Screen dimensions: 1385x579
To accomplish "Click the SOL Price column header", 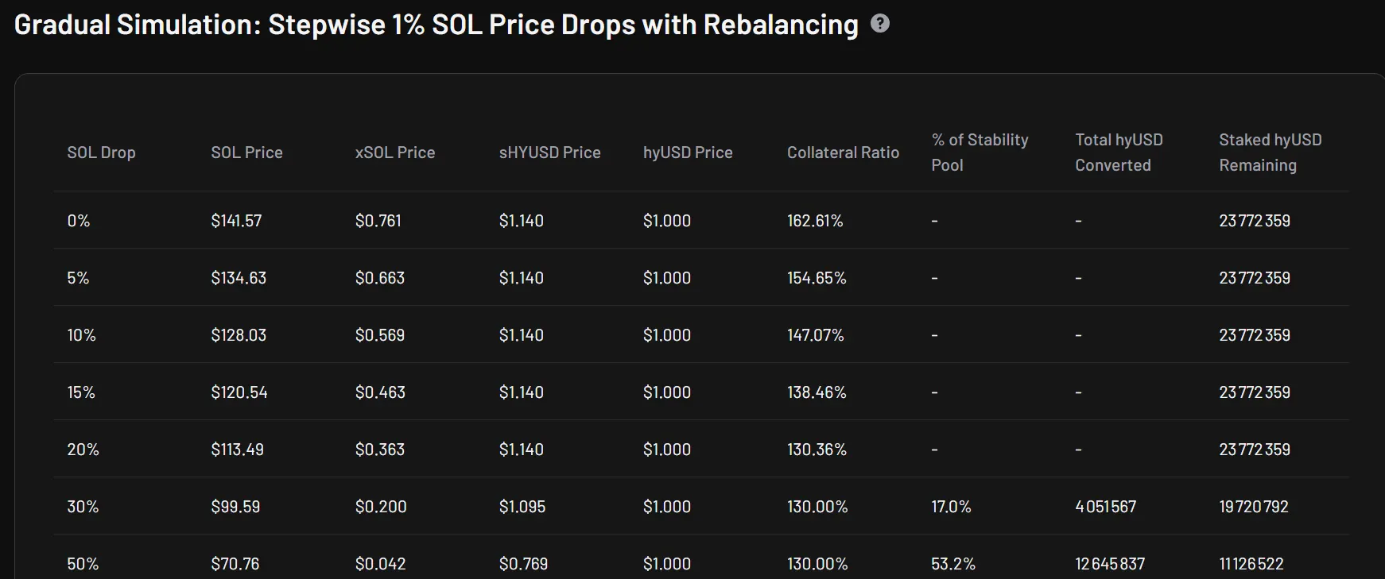I will coord(246,152).
